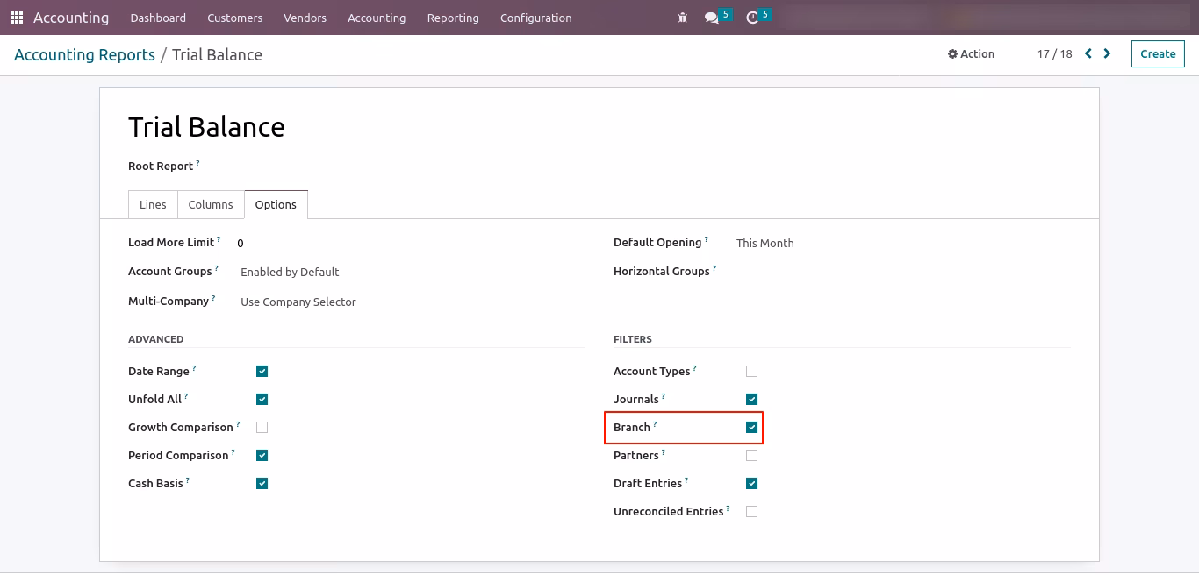Enable the Partners filter checkbox
The image size is (1199, 575).
751,455
